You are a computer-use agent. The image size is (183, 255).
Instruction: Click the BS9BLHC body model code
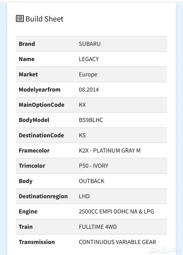(x=91, y=120)
